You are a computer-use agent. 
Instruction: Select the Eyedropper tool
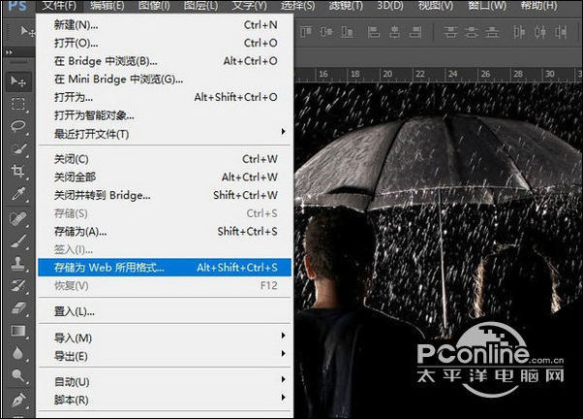coord(18,195)
